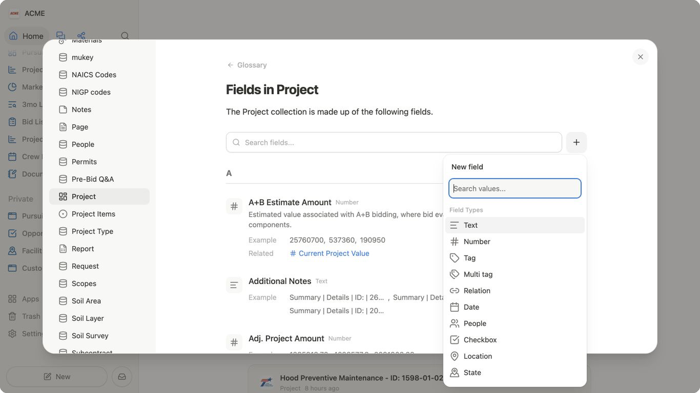The width and height of the screenshot is (700, 393).
Task: Select Notes in the collection list
Action: 99,110
